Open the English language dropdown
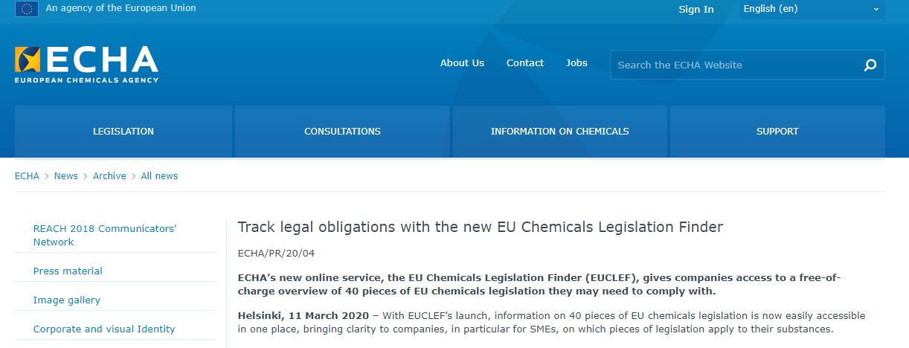The width and height of the screenshot is (909, 348). (811, 9)
